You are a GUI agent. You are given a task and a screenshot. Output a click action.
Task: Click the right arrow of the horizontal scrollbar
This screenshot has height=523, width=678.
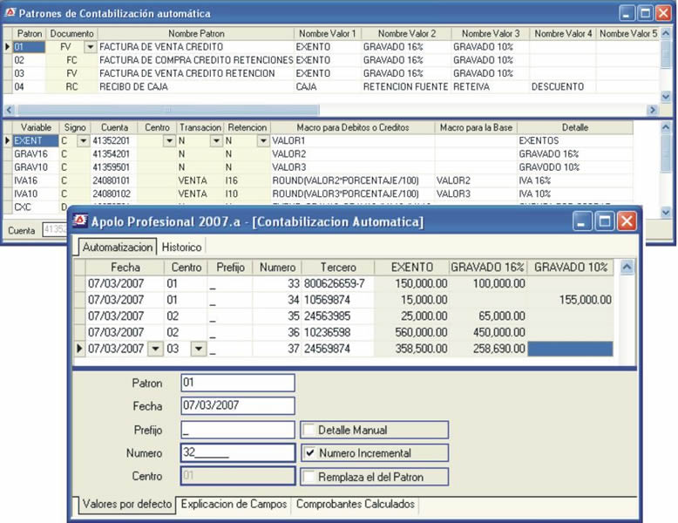tap(653, 110)
